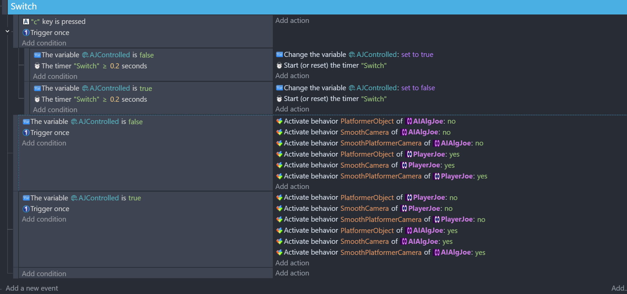
Task: Click "Add action" below "SmoothPlatformerCamera of PlayerJoe: yes"
Action: pyautogui.click(x=292, y=187)
